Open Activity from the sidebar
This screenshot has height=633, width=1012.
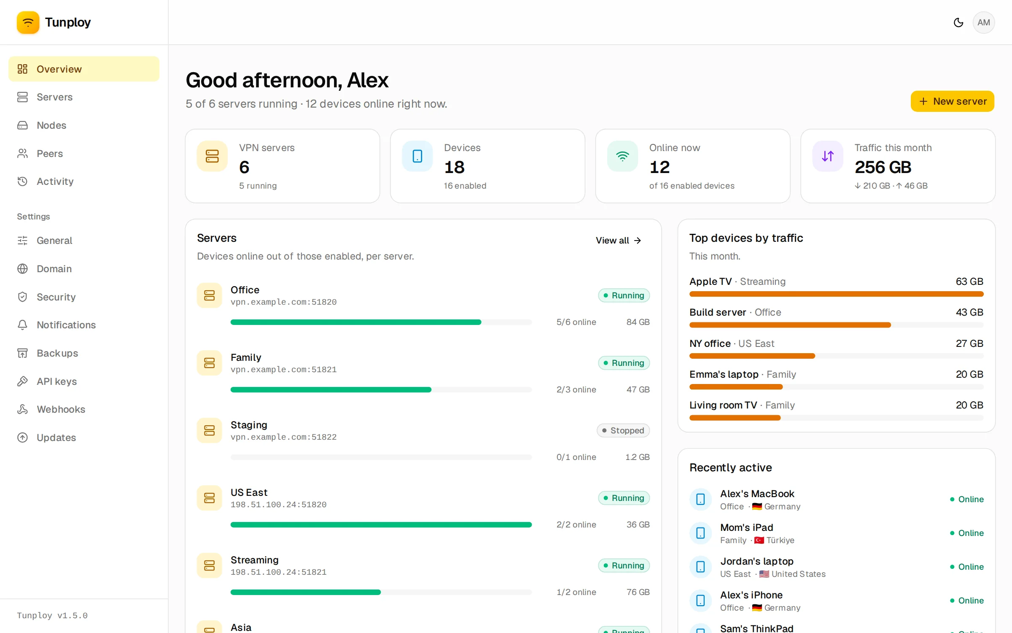coord(84,181)
